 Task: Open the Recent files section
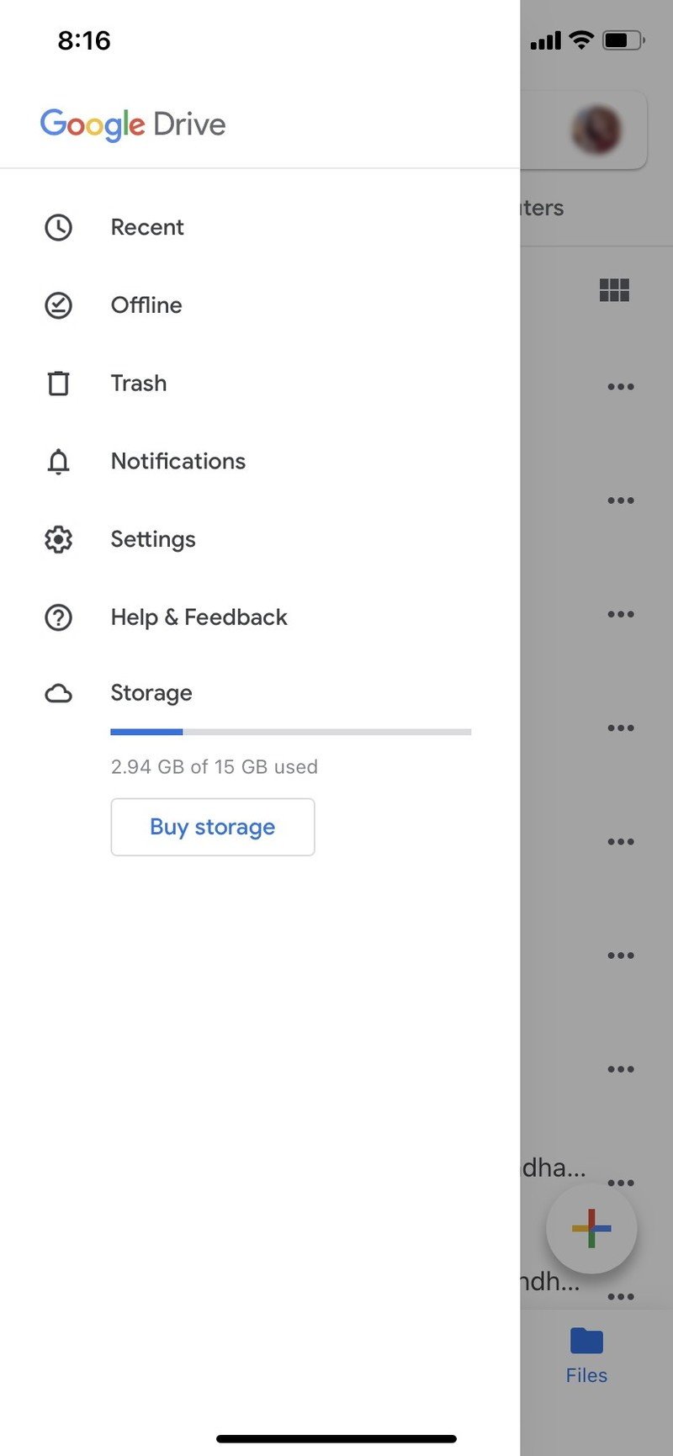point(147,227)
